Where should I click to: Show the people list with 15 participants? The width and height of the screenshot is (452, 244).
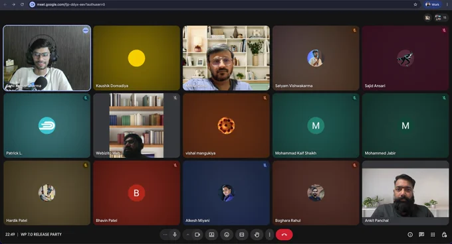[441, 18]
